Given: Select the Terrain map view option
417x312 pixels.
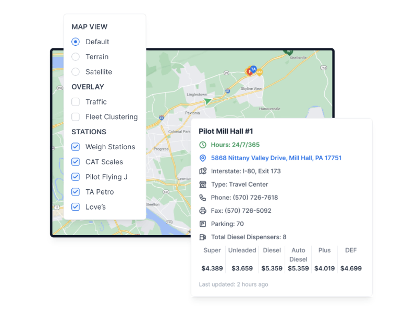Looking at the screenshot, I should (x=76, y=57).
